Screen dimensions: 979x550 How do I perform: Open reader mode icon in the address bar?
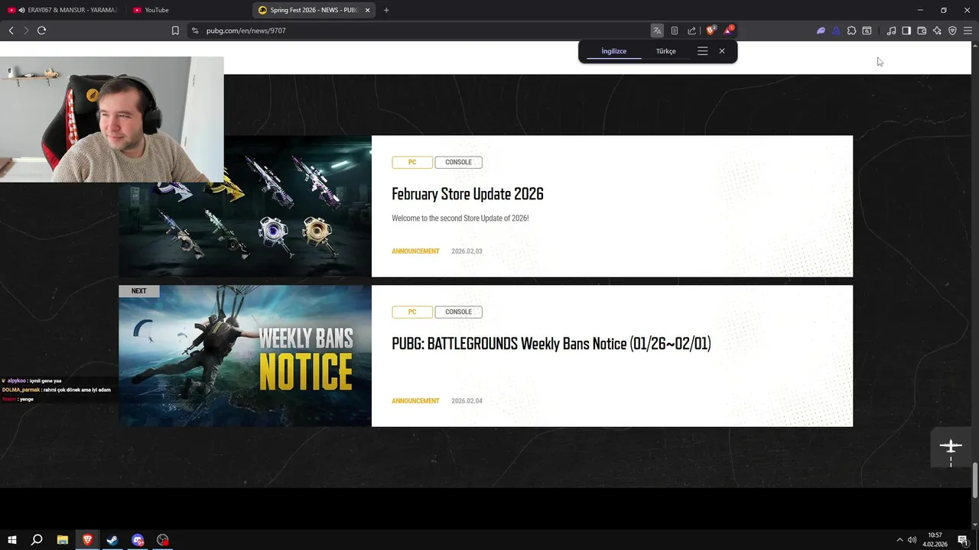click(674, 31)
